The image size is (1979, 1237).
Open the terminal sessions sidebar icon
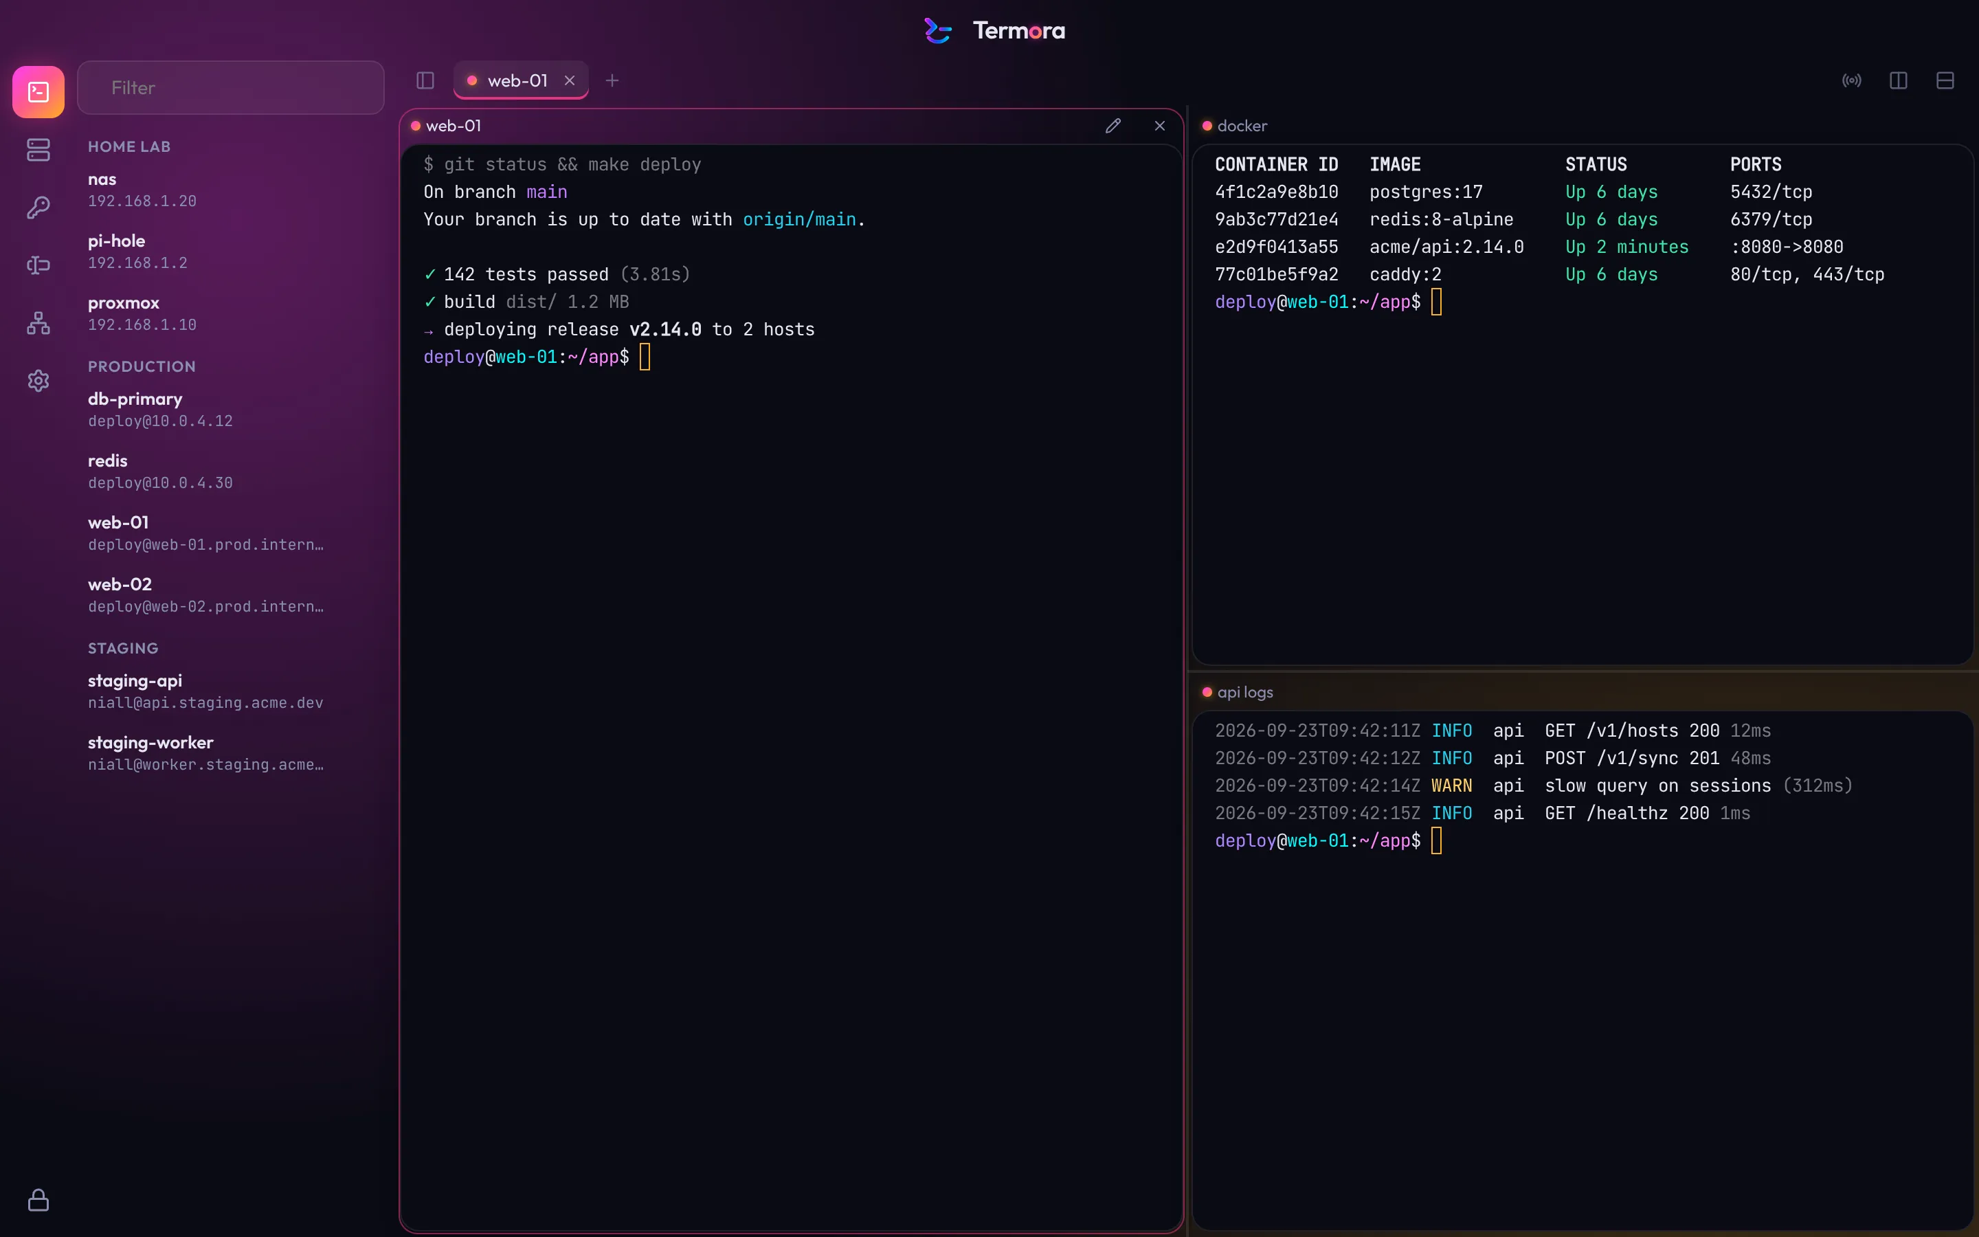point(38,91)
